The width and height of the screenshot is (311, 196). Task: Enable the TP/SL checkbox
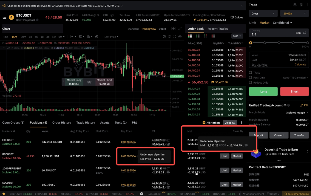coord(250,73)
